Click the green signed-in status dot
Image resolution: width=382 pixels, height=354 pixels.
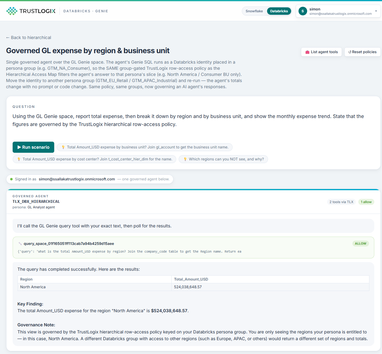coord(11,179)
